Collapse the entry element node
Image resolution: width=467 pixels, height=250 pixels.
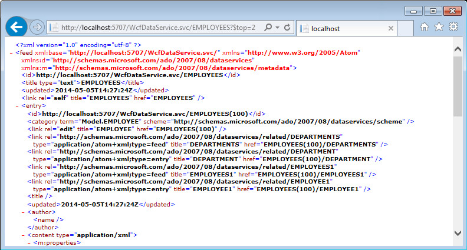coord(17,106)
